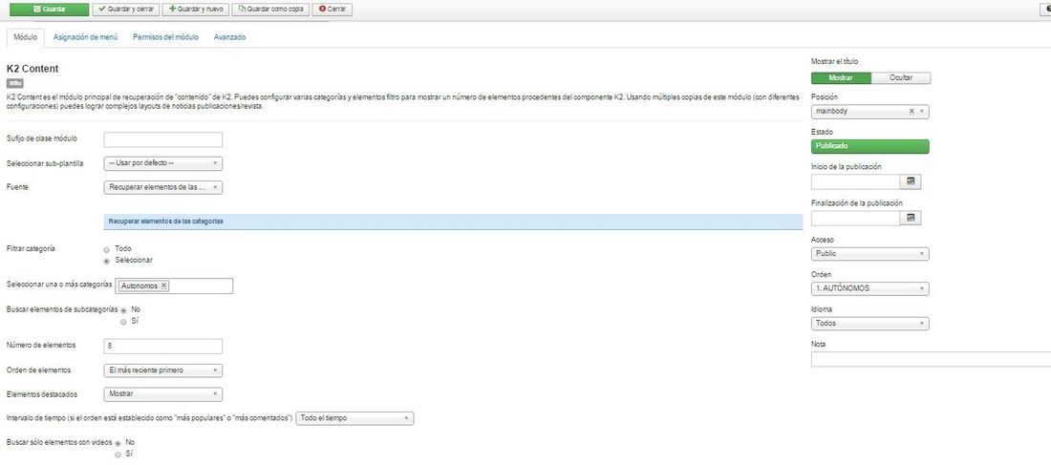Select No for elements with videos
Image resolution: width=1051 pixels, height=465 pixels.
click(x=118, y=444)
